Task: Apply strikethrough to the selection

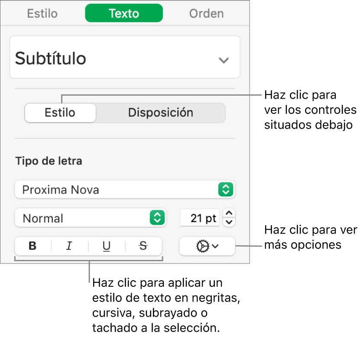Action: [143, 246]
